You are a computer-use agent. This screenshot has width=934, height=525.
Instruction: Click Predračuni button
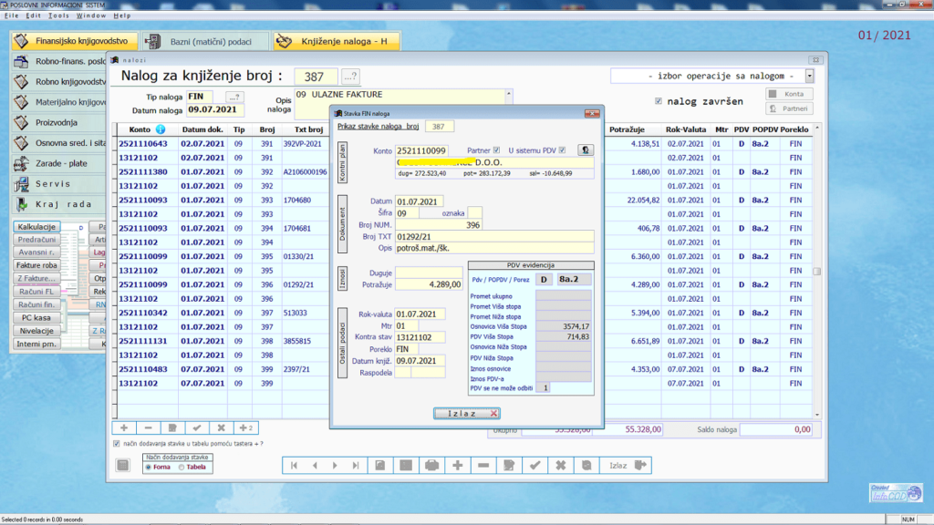[x=36, y=240]
